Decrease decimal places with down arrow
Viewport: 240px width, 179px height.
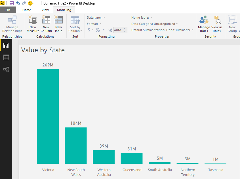(125, 31)
